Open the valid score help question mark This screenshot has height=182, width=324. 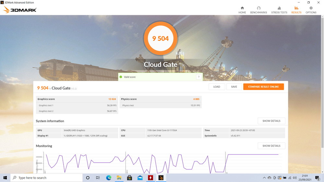199,77
